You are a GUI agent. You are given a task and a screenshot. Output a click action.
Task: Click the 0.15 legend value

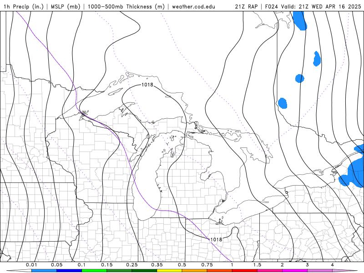(107, 265)
